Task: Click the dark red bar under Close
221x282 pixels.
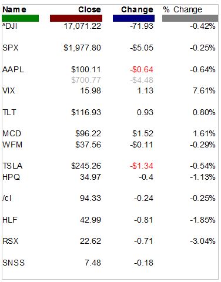Action: [76, 18]
